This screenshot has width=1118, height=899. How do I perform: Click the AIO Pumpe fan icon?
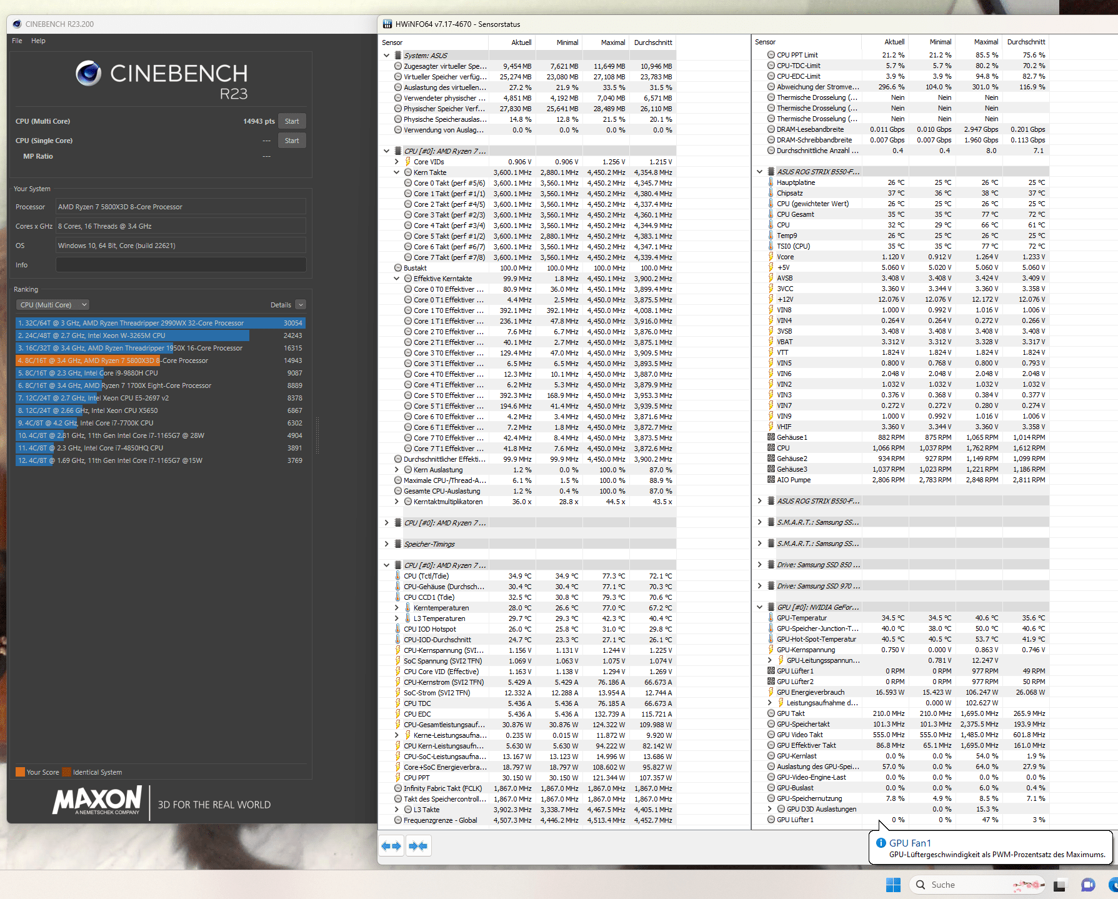[771, 480]
